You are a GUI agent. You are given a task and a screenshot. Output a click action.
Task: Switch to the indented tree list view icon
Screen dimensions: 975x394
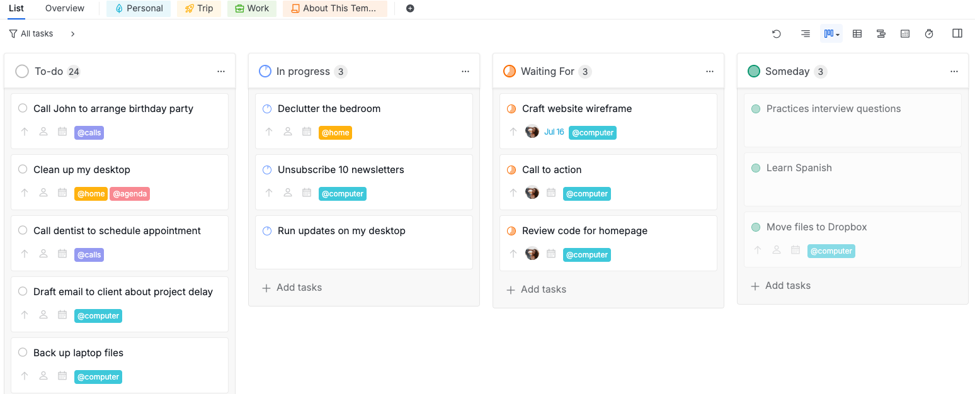(x=806, y=34)
